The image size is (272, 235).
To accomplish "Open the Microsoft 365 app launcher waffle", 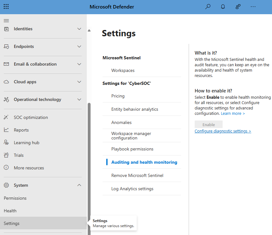I will pos(6,6).
